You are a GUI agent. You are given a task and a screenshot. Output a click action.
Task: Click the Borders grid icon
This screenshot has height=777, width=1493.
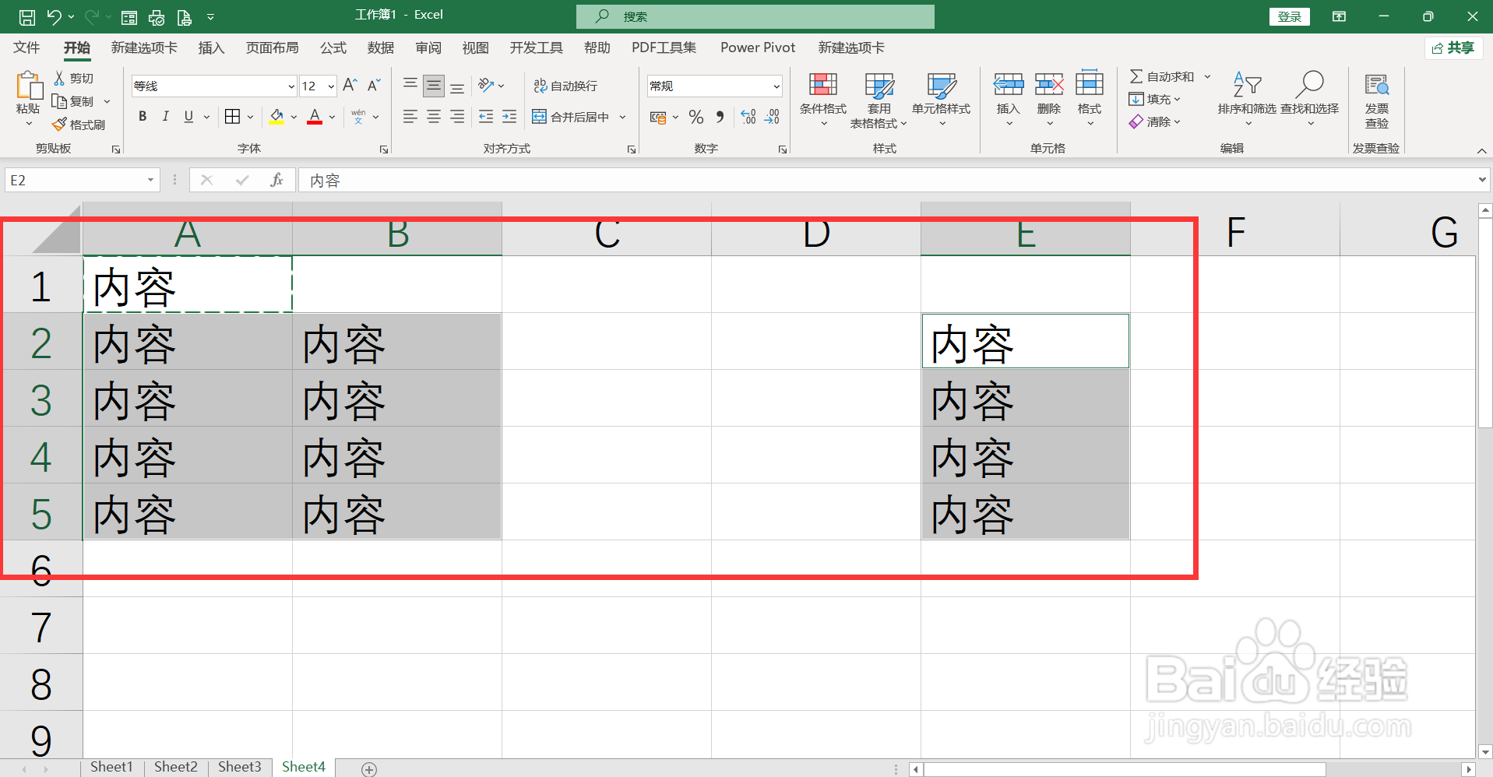coord(232,117)
